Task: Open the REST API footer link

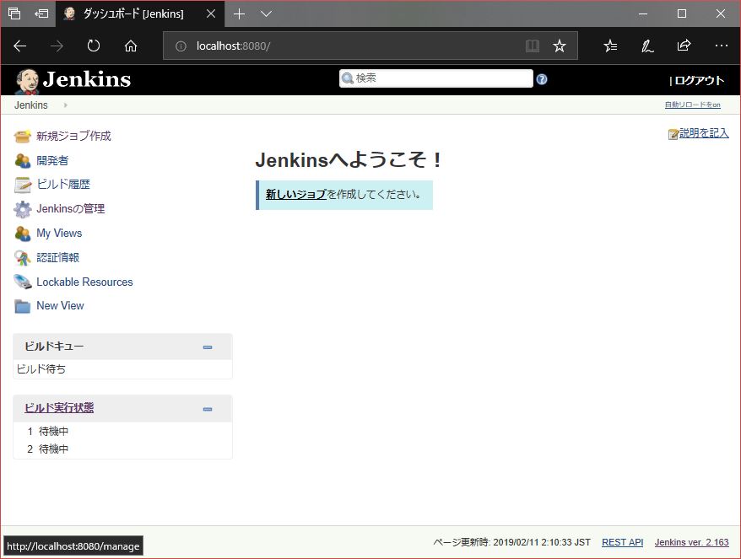Action: 622,543
